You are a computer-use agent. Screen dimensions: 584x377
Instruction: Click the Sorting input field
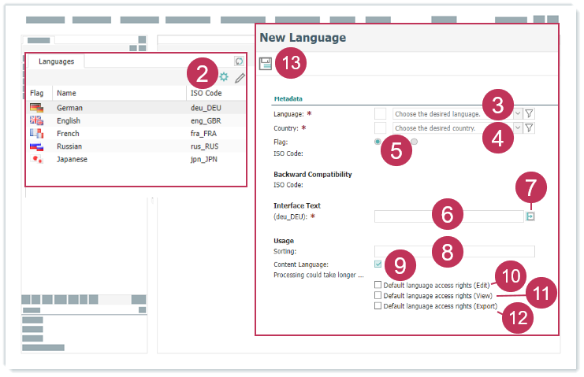tap(454, 252)
